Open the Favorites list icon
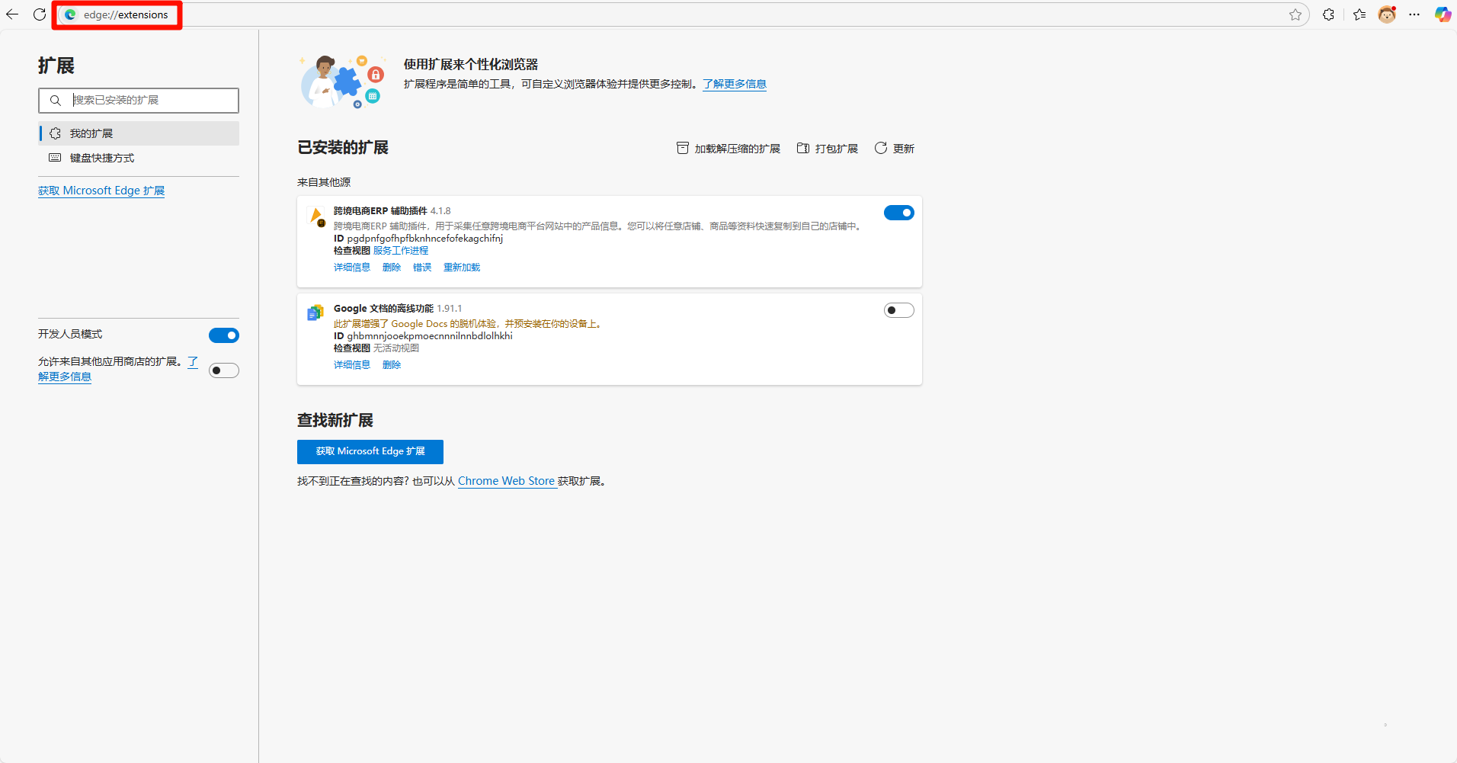Image resolution: width=1457 pixels, height=763 pixels. [x=1359, y=14]
